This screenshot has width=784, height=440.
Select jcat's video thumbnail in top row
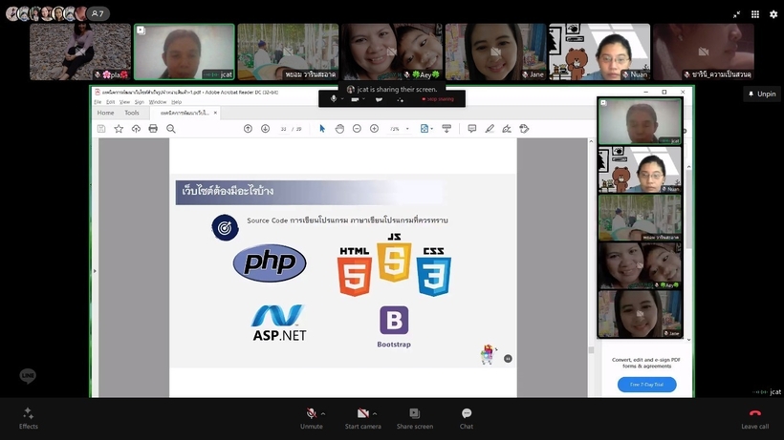184,52
